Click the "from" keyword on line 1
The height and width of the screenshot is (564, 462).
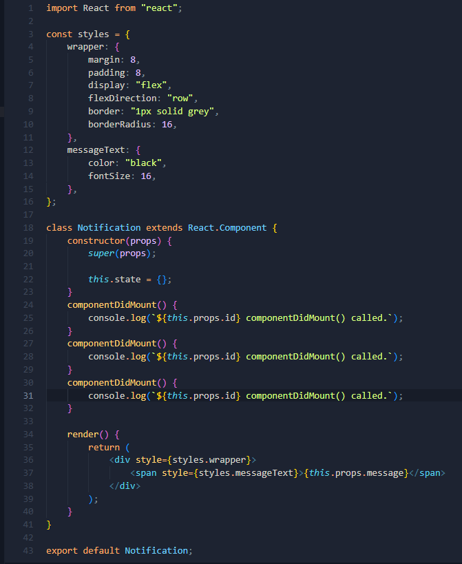click(125, 8)
